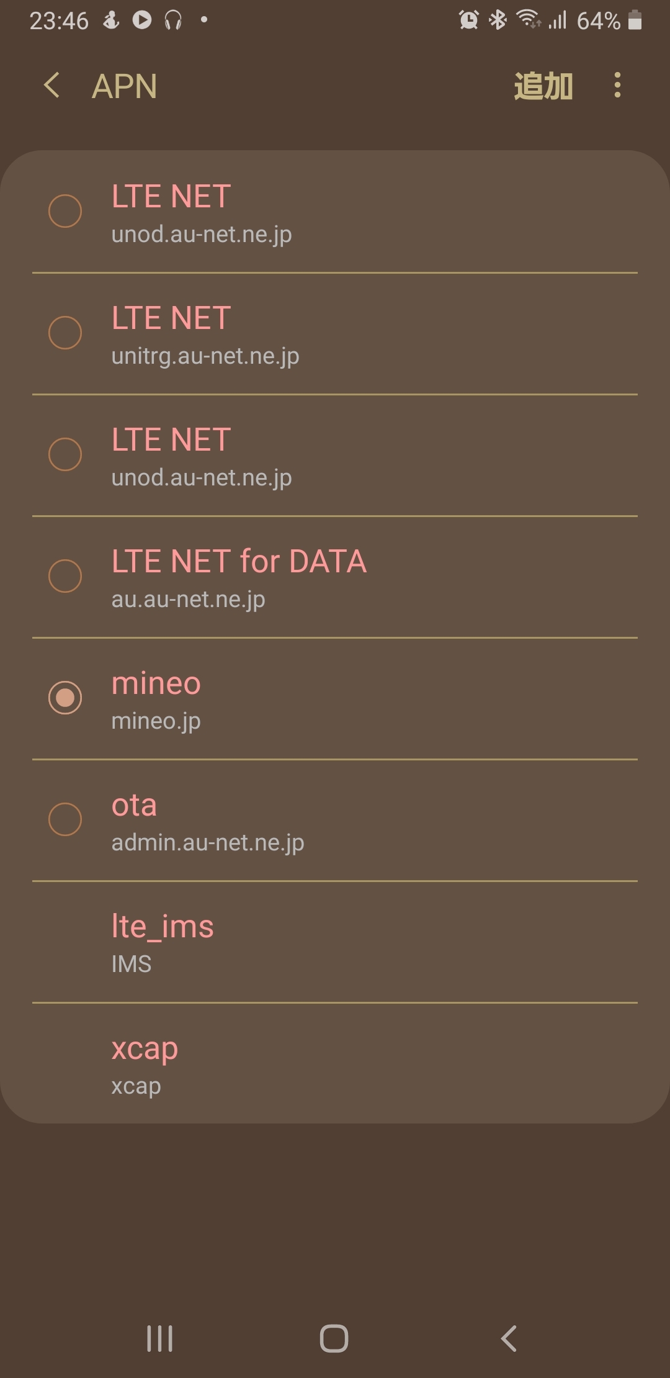This screenshot has width=670, height=1378.
Task: Select the unitrg.au-net.ne.jp radio button
Action: 65,333
